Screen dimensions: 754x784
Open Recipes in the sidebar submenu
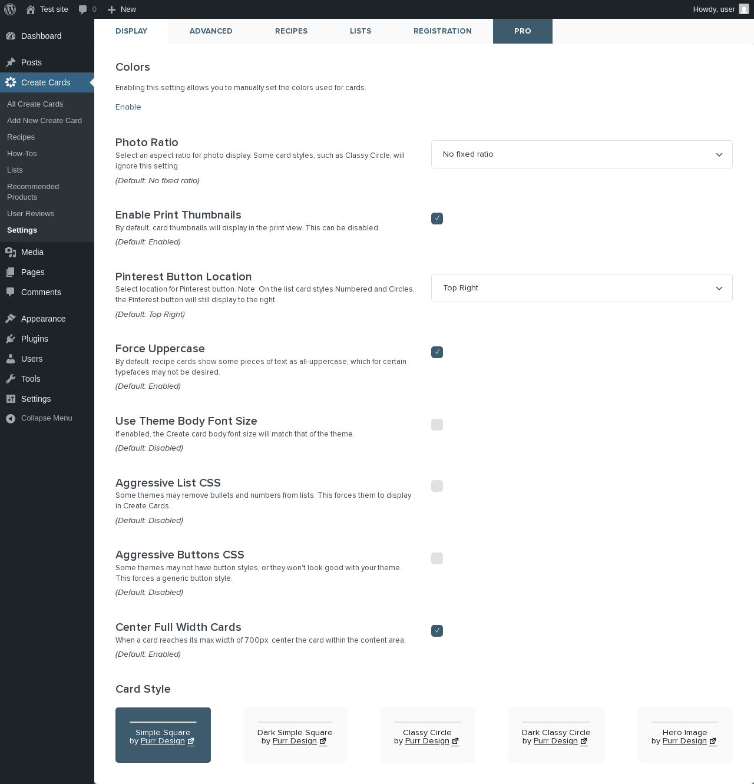tap(21, 137)
